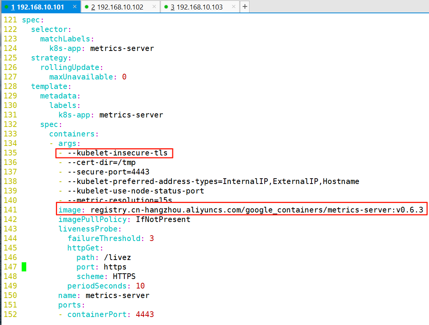The width and height of the screenshot is (429, 325).
Task: Click 'args:' on line 134
Action: click(x=69, y=144)
